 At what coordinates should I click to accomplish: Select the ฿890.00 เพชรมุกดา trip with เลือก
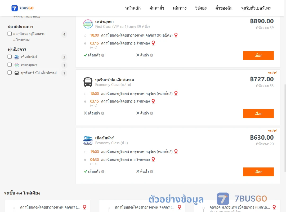click(258, 55)
